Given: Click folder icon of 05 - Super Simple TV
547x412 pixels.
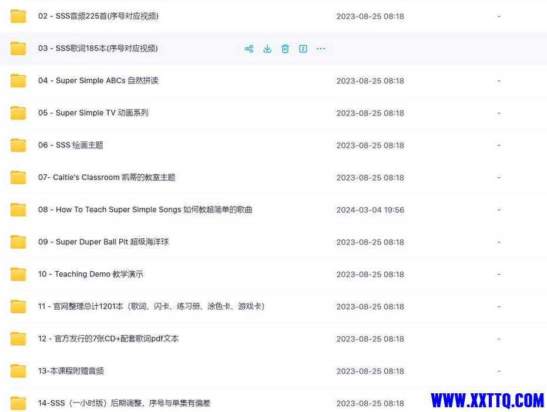Looking at the screenshot, I should (x=18, y=113).
